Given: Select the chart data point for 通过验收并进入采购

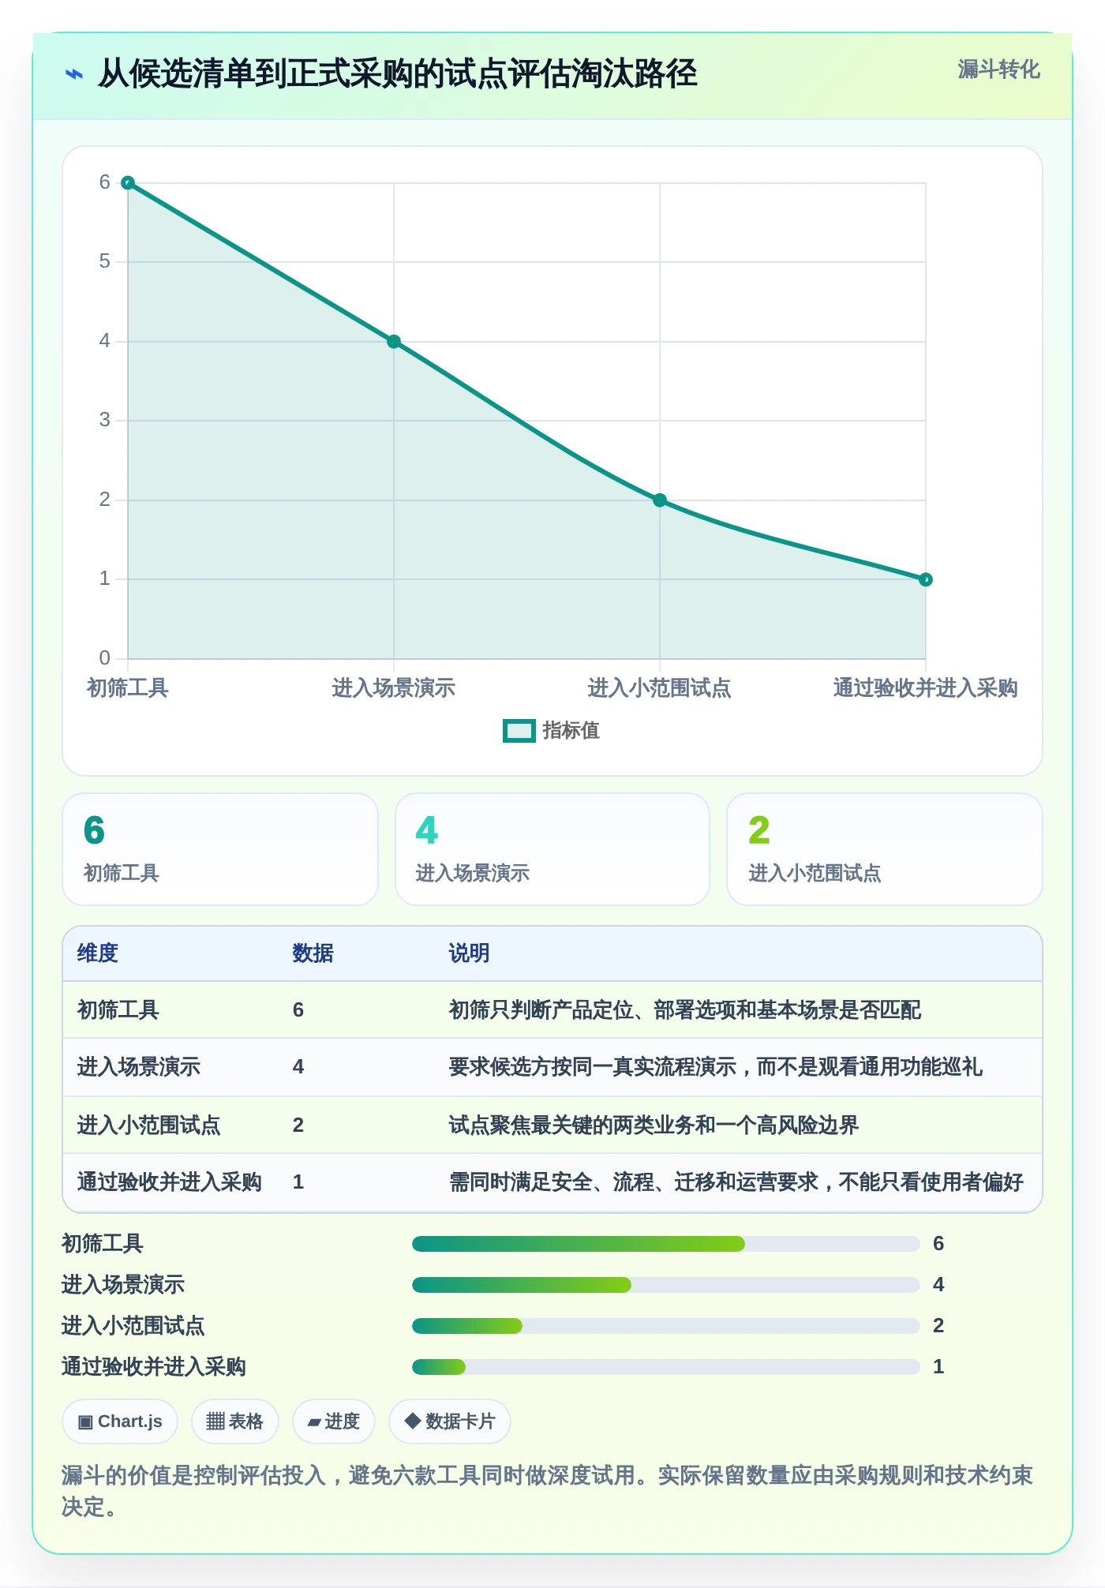Looking at the screenshot, I should [926, 579].
